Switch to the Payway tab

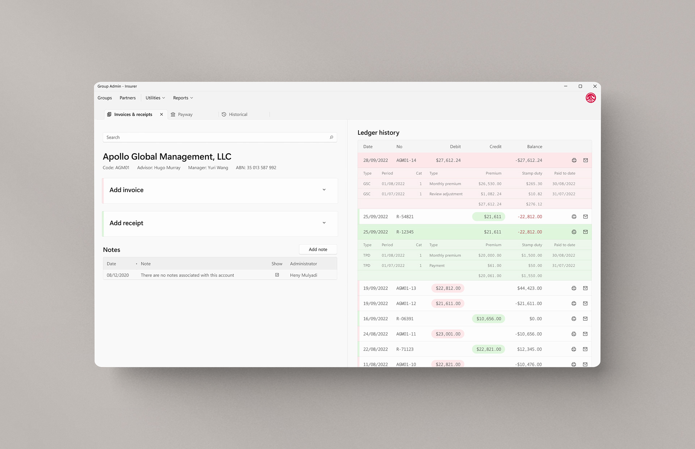tap(185, 115)
